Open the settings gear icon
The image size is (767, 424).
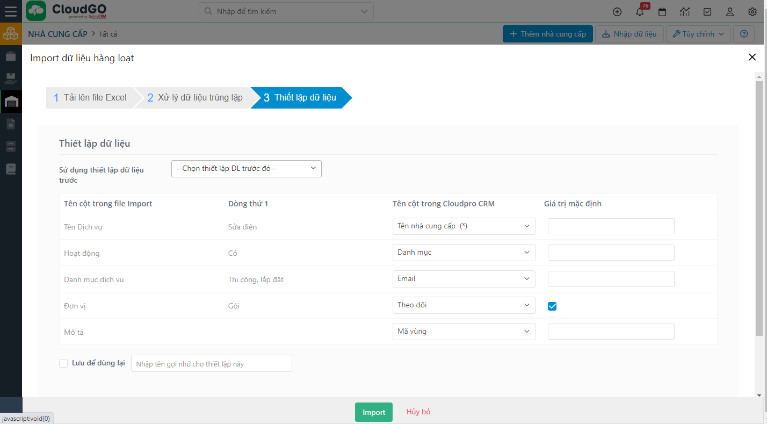pyautogui.click(x=752, y=12)
